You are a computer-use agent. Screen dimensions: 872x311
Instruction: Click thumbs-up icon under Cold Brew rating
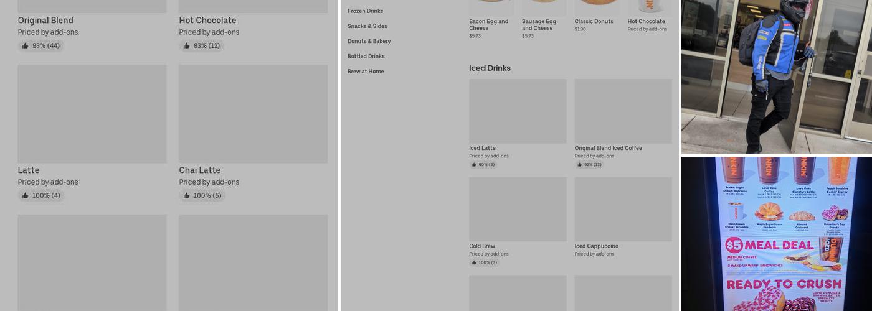pyautogui.click(x=474, y=263)
